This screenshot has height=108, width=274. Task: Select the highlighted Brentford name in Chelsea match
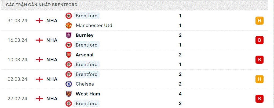coord(86,74)
